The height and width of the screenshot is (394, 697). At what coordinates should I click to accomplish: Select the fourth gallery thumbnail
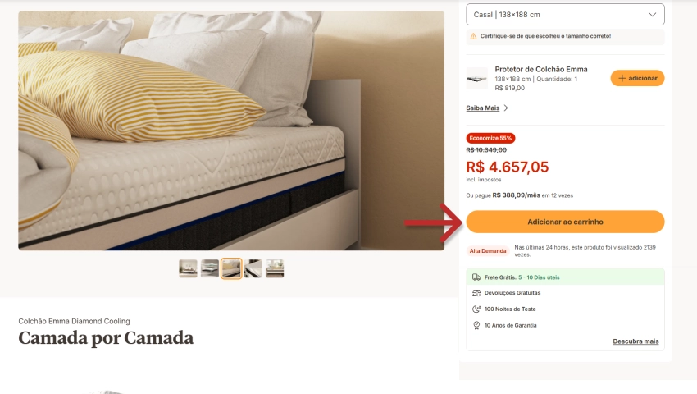point(253,268)
